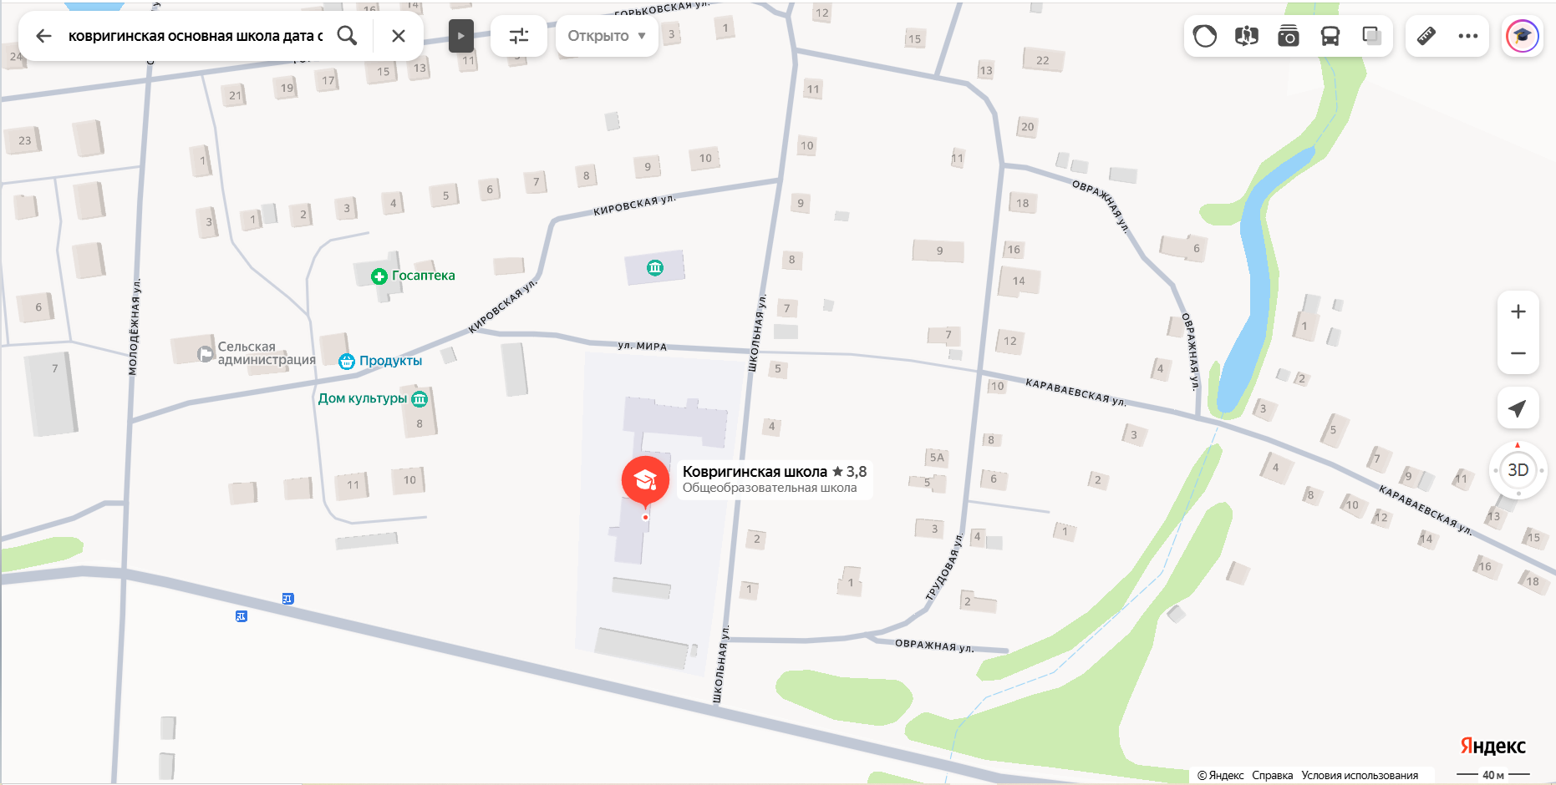Viewport: 1556px width, 785px height.
Task: Zoom in with the plus button
Action: tap(1518, 311)
